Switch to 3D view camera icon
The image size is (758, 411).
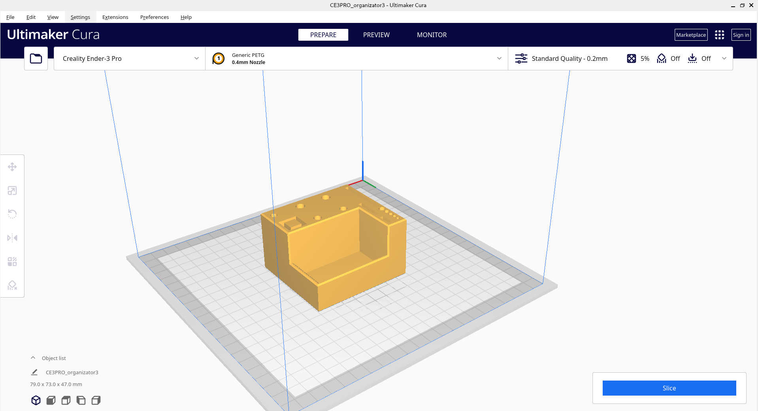click(36, 400)
